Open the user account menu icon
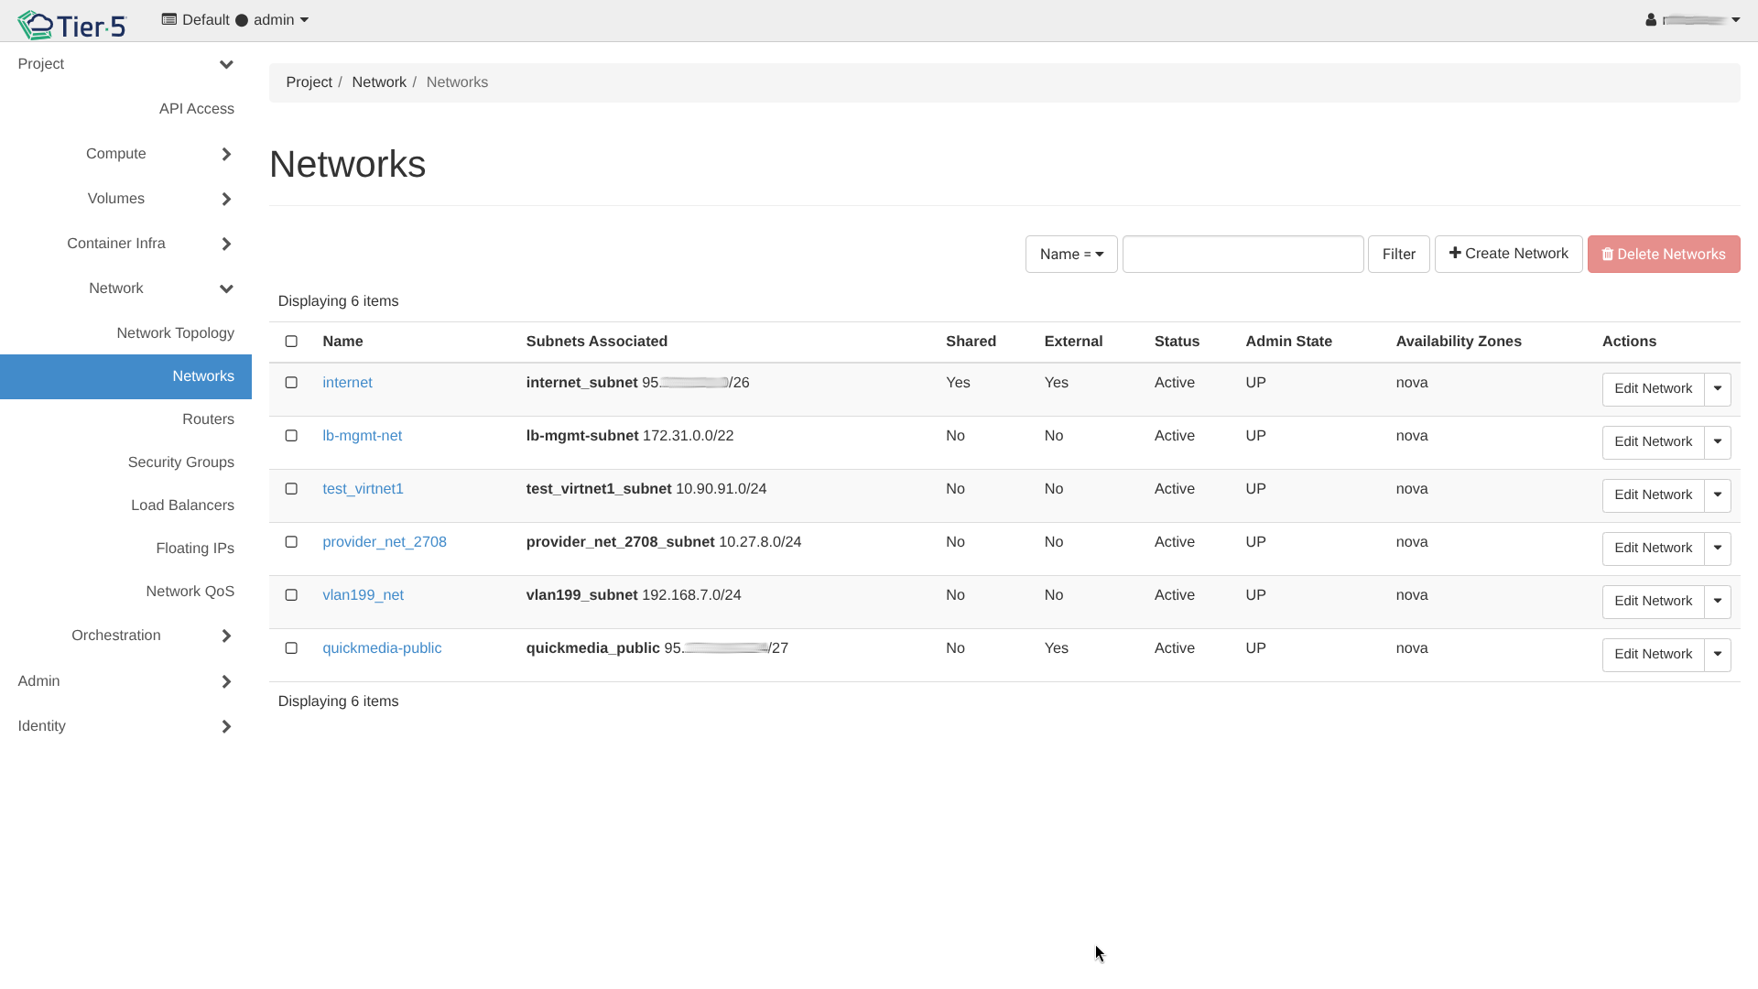 [1651, 20]
